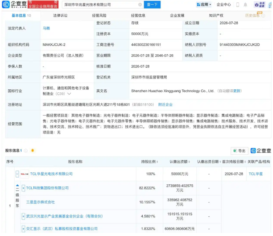Open the mobile phone icon in header

pyautogui.click(x=238, y=5)
